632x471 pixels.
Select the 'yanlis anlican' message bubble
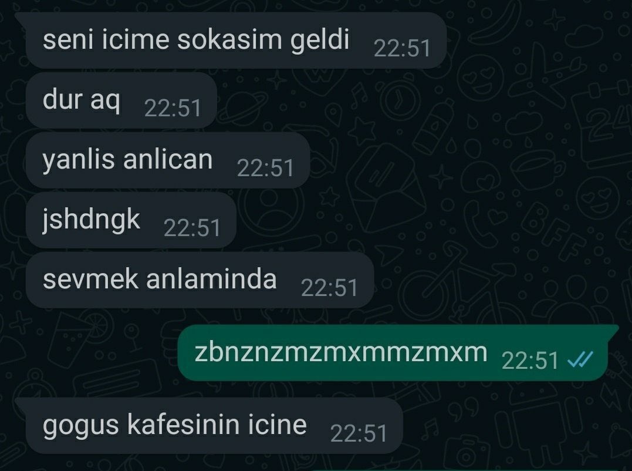168,160
